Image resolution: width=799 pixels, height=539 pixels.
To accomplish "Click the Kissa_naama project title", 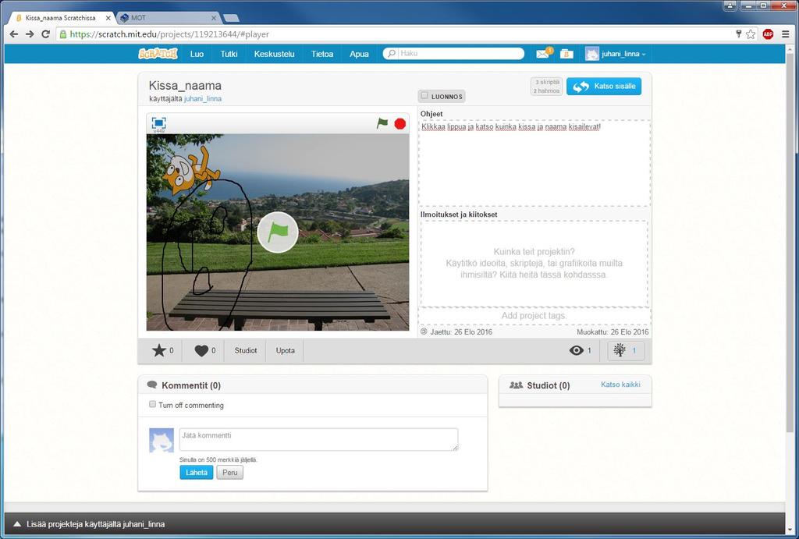I will [x=185, y=86].
